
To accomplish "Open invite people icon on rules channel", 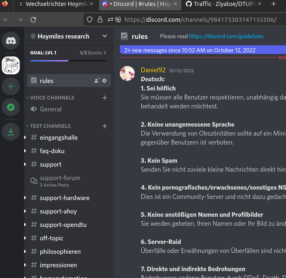I will coord(97,80).
